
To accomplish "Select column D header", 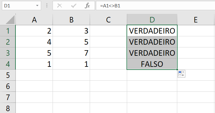I will pos(152,20).
